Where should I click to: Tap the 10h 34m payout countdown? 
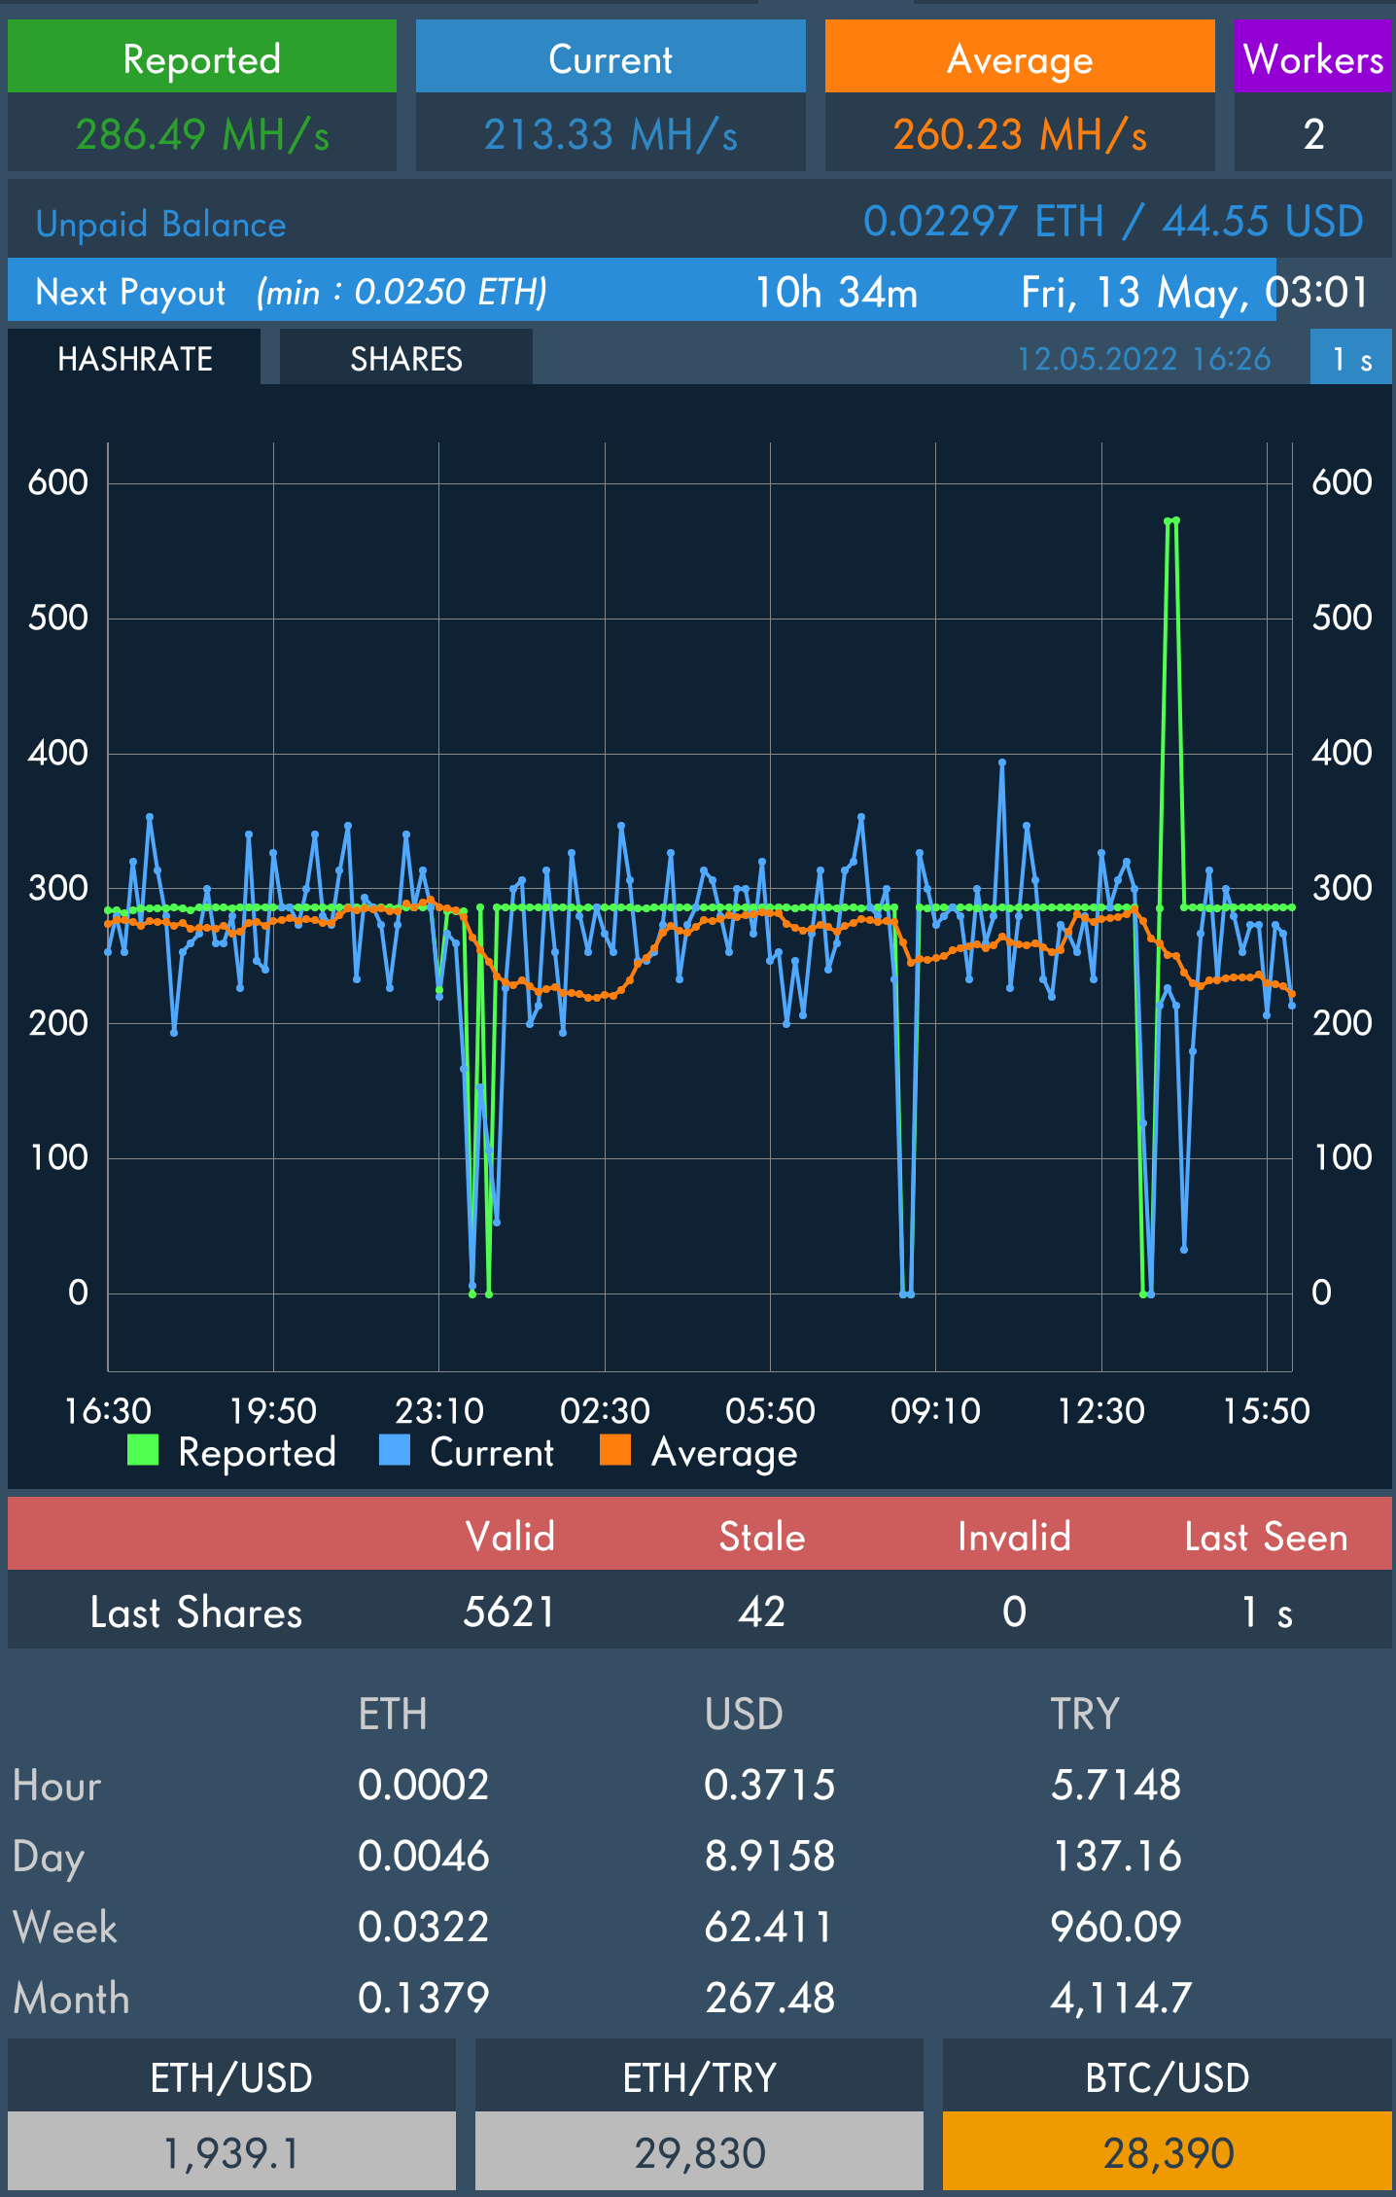[836, 292]
